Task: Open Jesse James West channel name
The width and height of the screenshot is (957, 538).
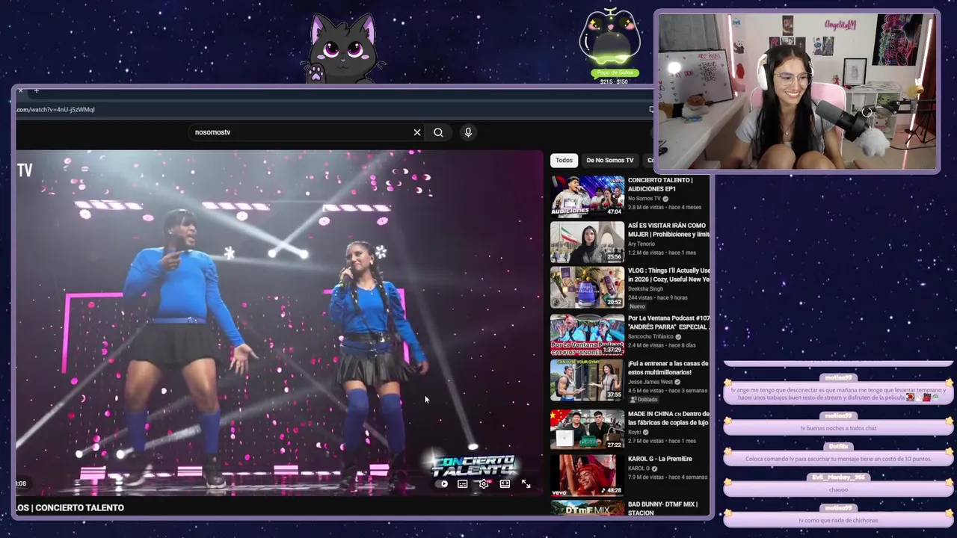Action: click(650, 382)
